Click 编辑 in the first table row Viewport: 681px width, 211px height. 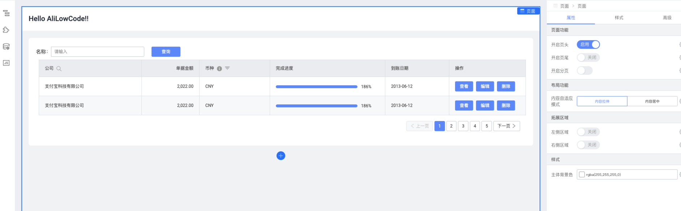485,86
